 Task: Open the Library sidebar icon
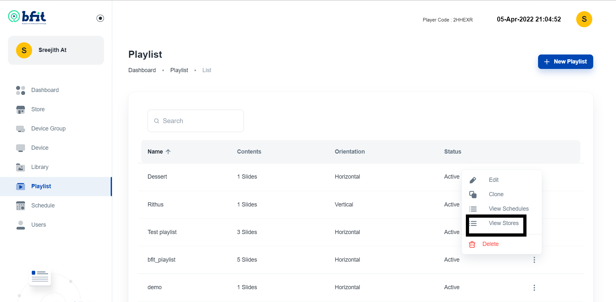[x=21, y=167]
